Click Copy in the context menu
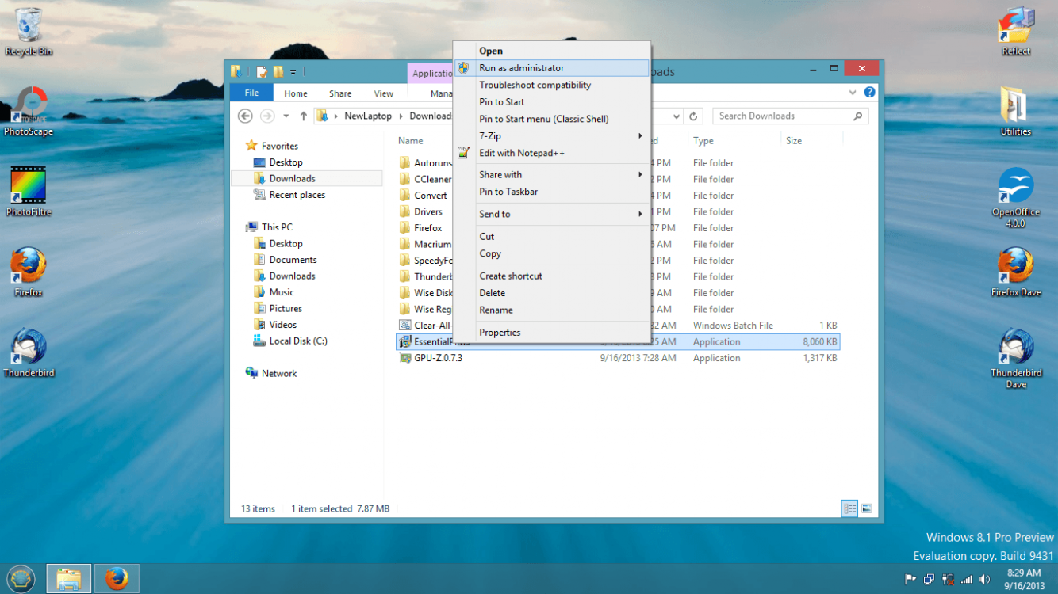Viewport: 1058px width, 594px height. pyautogui.click(x=551, y=253)
